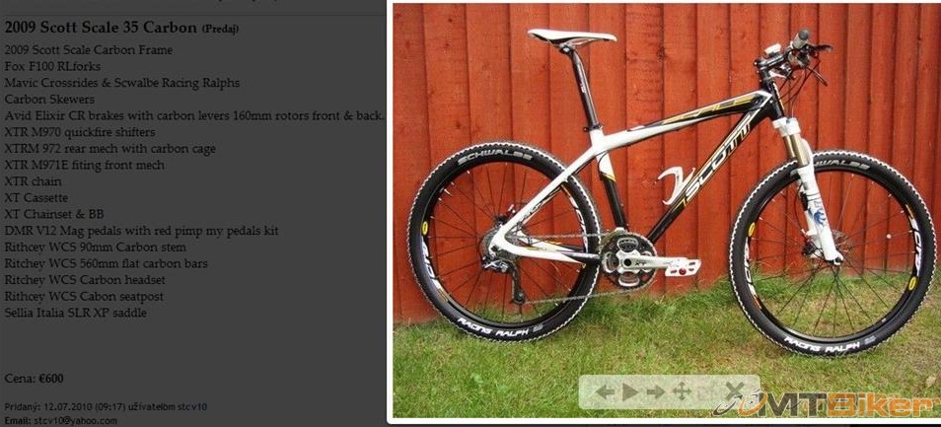Click the Fox F100 RLforks line
The image size is (941, 427).
pos(52,66)
